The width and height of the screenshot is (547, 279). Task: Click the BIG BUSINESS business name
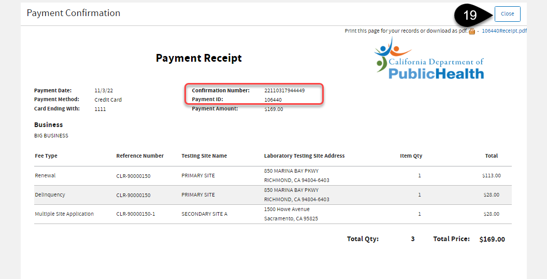(51, 135)
